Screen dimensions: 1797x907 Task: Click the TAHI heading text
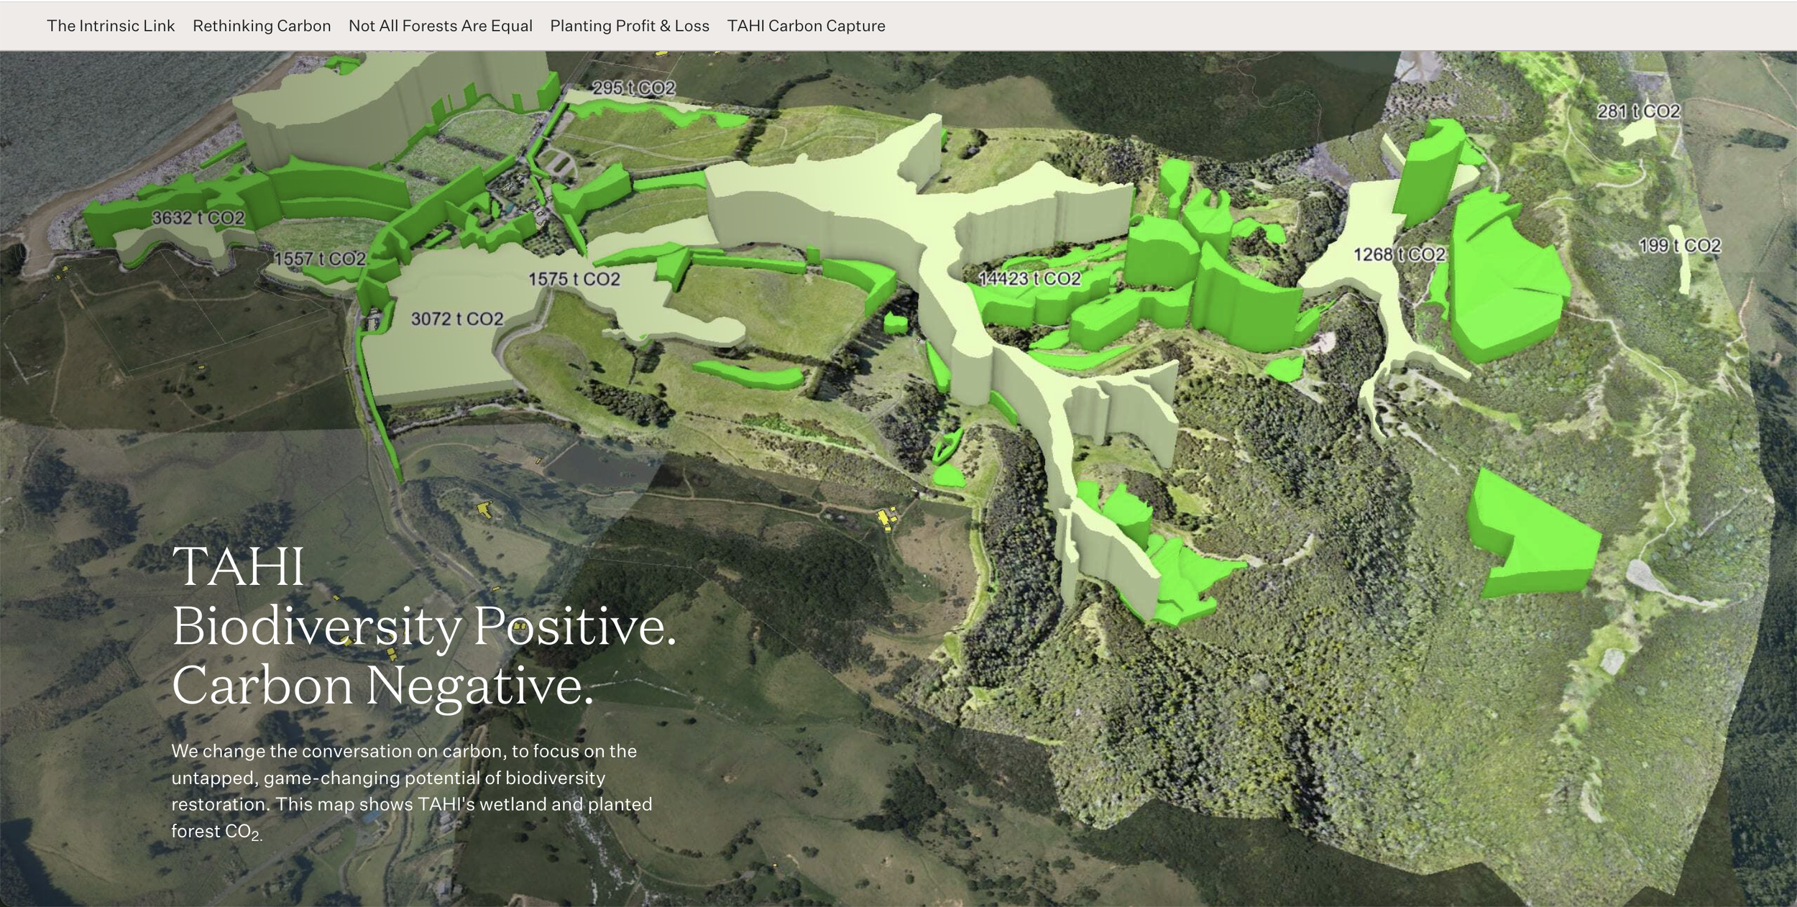(239, 566)
